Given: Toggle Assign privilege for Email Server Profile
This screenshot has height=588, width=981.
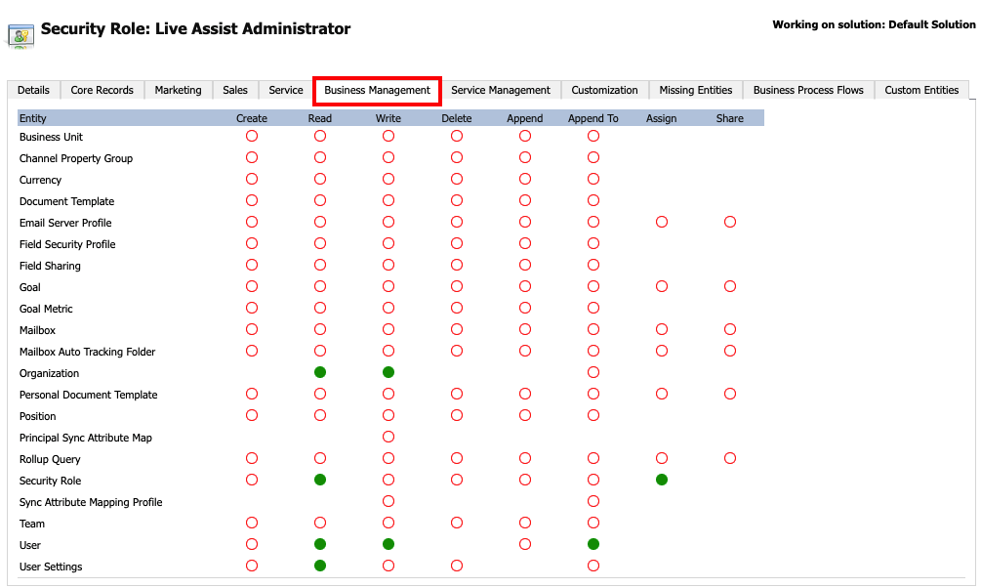Looking at the screenshot, I should pos(662,223).
